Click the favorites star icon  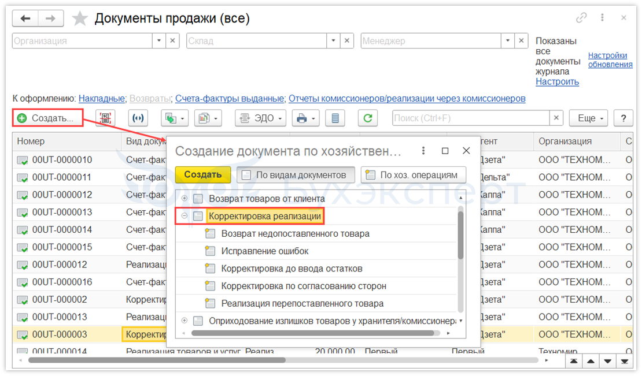coord(79,19)
